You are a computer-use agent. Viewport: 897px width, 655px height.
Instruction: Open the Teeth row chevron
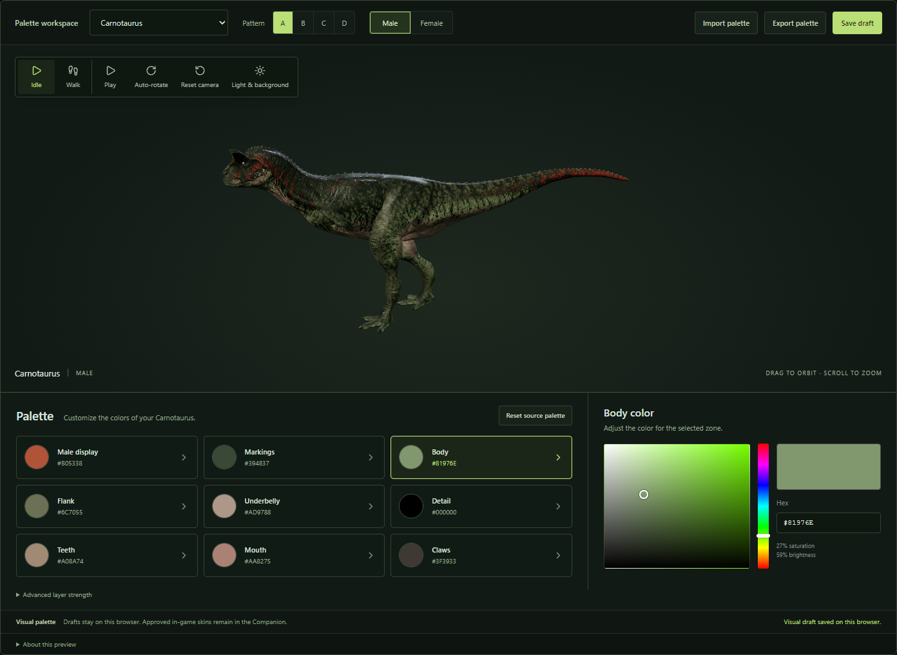pos(184,556)
